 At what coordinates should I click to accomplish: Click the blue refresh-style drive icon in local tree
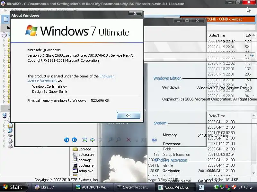(x=10, y=131)
